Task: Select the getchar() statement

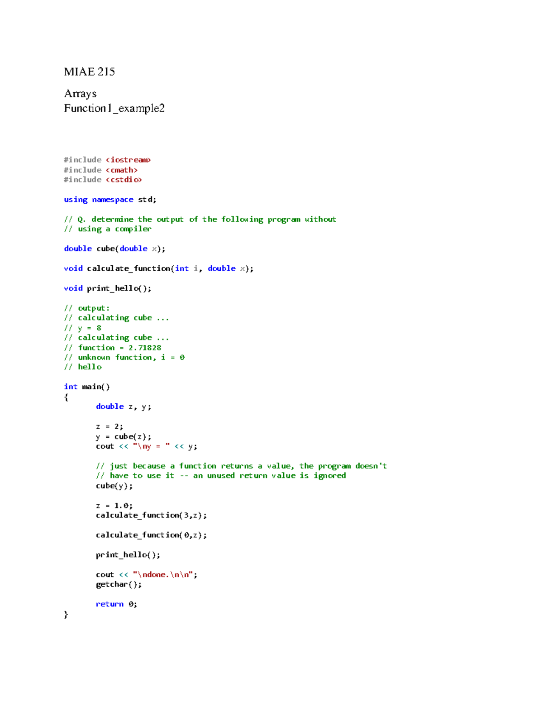Action: tap(119, 584)
